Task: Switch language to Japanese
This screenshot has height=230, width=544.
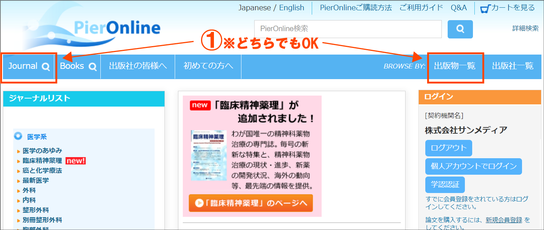Action: pyautogui.click(x=255, y=8)
